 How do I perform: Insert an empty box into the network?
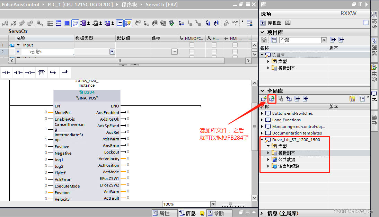click(42, 72)
